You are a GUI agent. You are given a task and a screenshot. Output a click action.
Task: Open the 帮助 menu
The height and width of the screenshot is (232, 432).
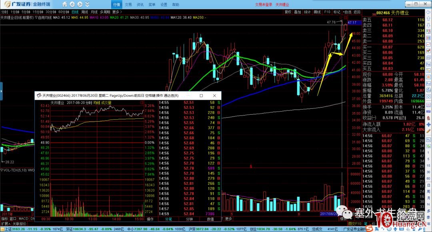click(176, 5)
